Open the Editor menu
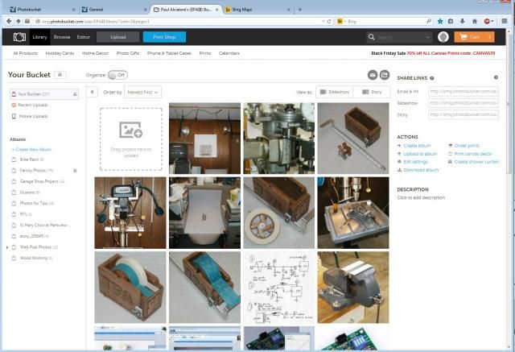Screen dimensions: 515x352 (x=84, y=37)
